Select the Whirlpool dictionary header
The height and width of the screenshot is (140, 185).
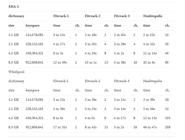pyautogui.click(x=16, y=81)
